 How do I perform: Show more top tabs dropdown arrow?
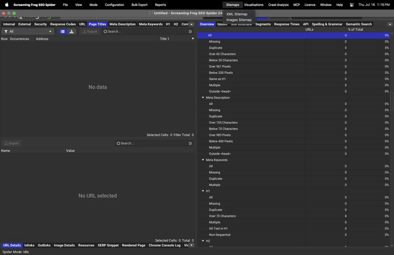pyautogui.click(x=192, y=24)
